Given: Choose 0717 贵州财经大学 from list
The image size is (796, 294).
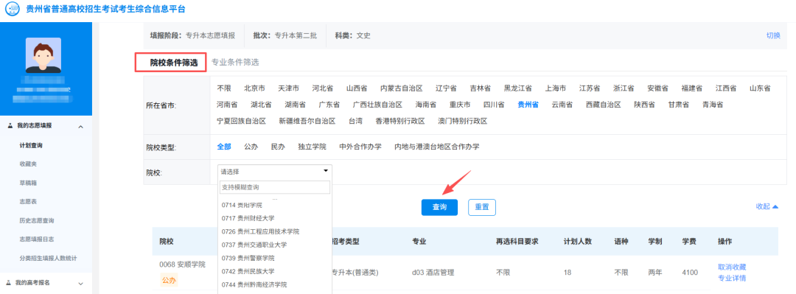Looking at the screenshot, I should pyautogui.click(x=248, y=218).
